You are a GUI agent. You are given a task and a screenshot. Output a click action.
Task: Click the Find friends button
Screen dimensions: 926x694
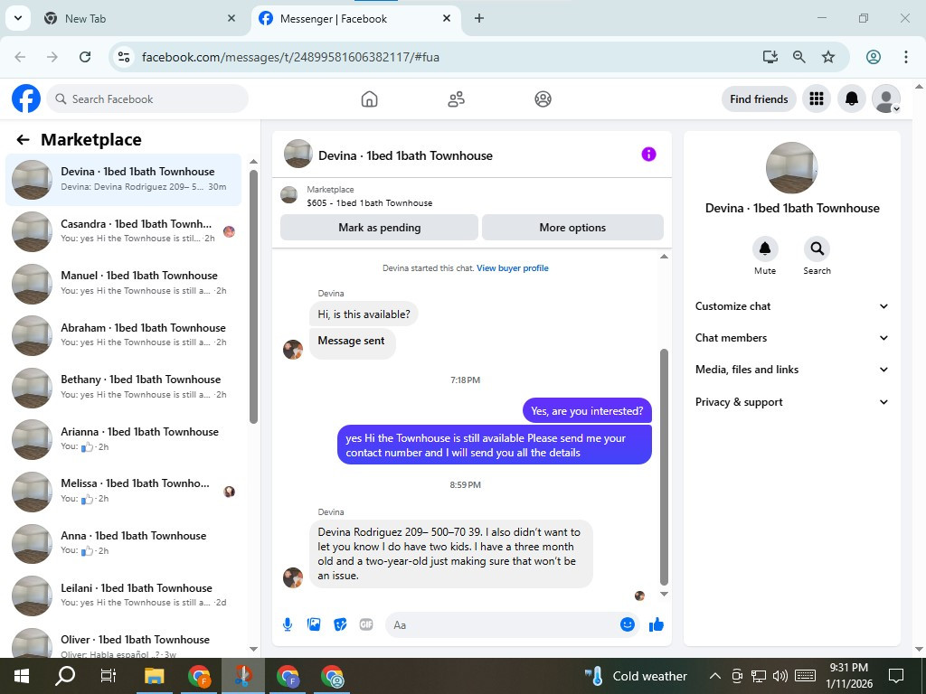(759, 98)
